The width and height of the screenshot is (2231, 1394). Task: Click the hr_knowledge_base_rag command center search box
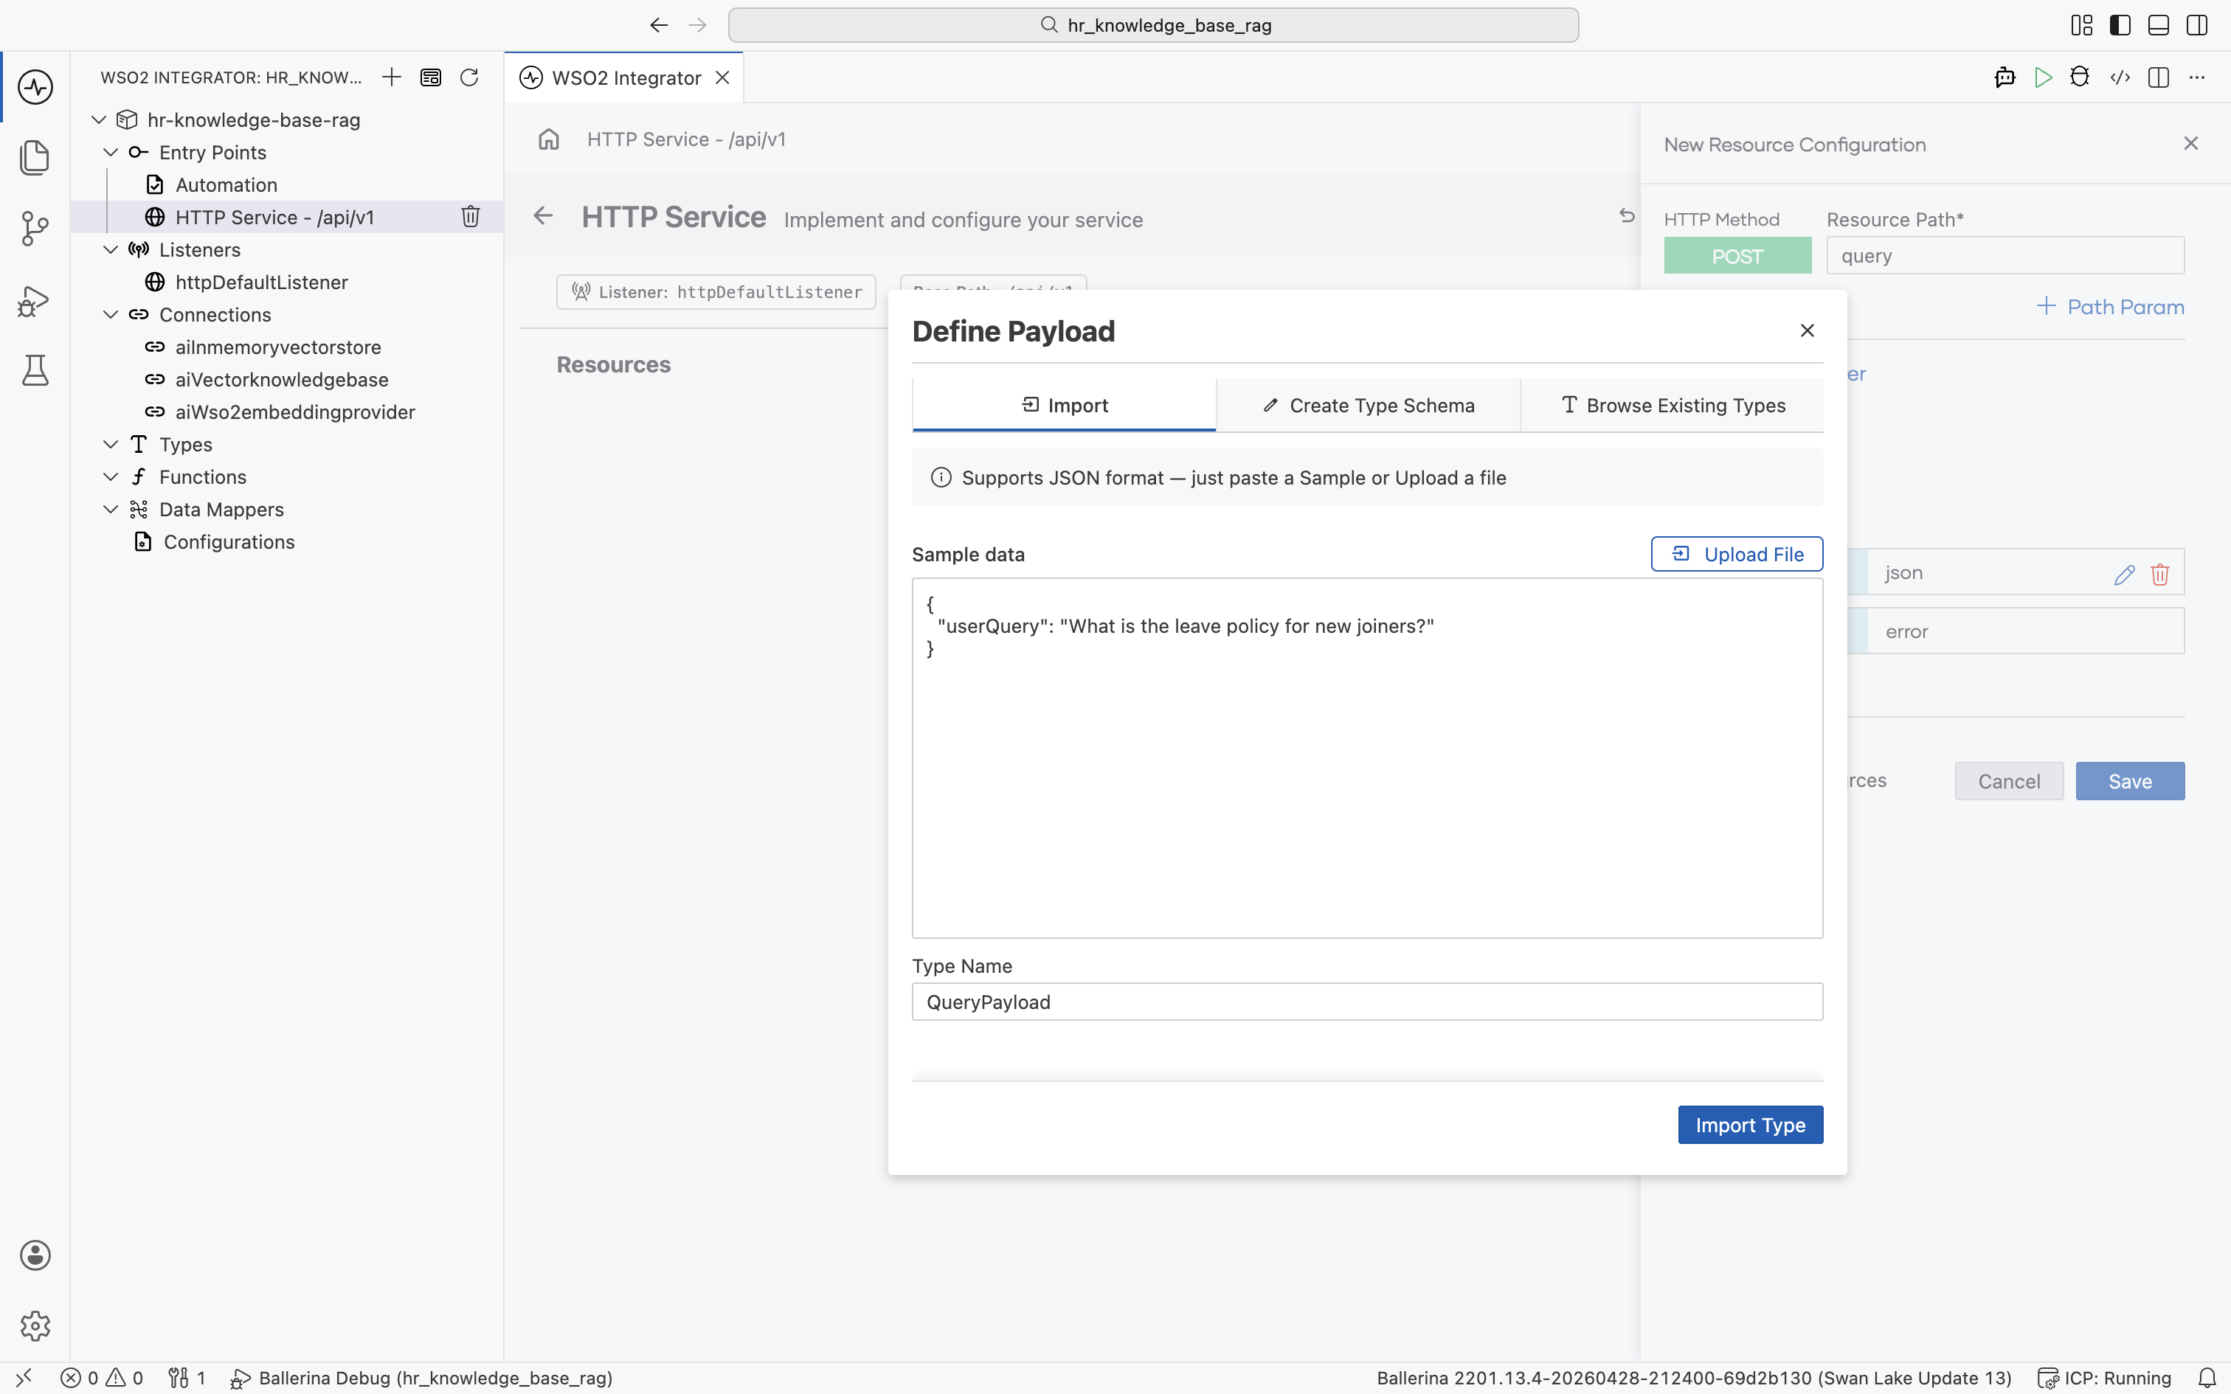tap(1153, 25)
